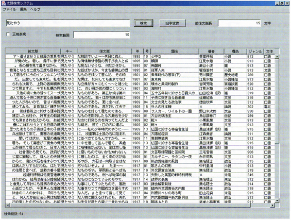
Task: Select the title 歌さんの幻影
Action: point(175,166)
